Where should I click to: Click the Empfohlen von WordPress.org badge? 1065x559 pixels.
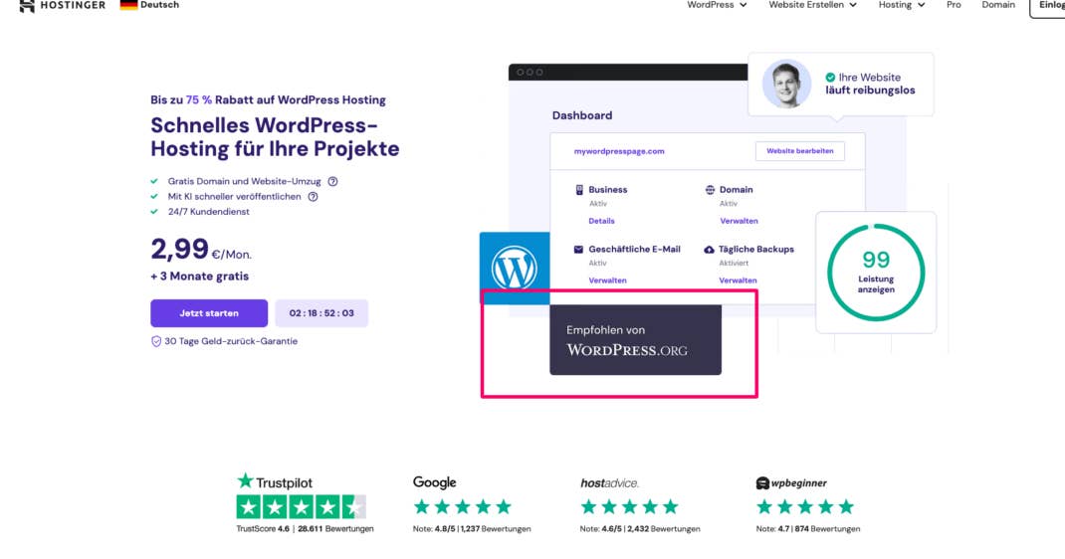pos(635,340)
